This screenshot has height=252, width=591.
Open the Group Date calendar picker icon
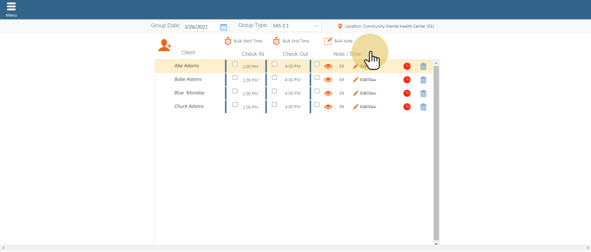click(x=223, y=27)
